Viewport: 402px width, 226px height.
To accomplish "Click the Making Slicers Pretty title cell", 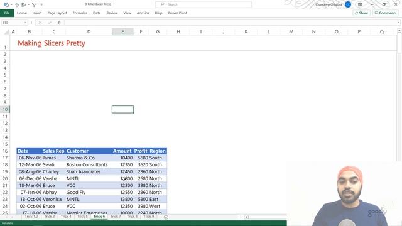I will pos(52,43).
